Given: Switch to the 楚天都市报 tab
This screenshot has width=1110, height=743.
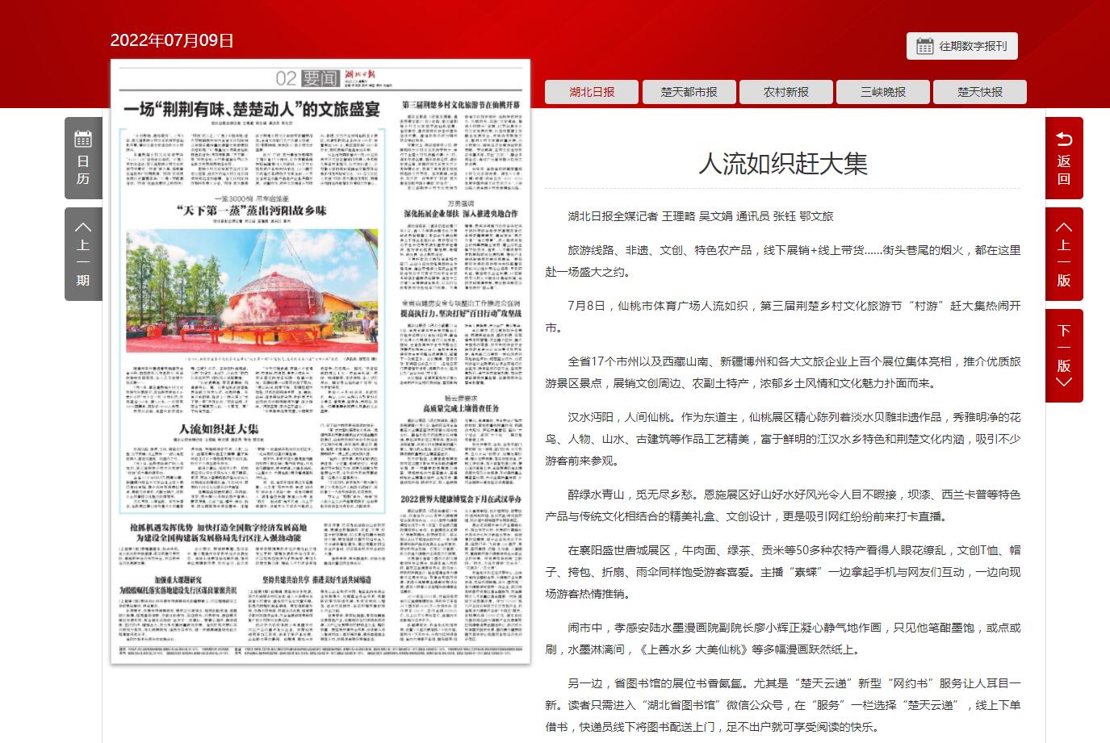Looking at the screenshot, I should tap(689, 92).
